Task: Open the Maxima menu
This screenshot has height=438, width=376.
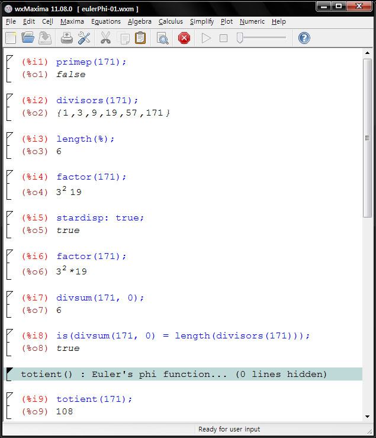Action: pyautogui.click(x=72, y=21)
